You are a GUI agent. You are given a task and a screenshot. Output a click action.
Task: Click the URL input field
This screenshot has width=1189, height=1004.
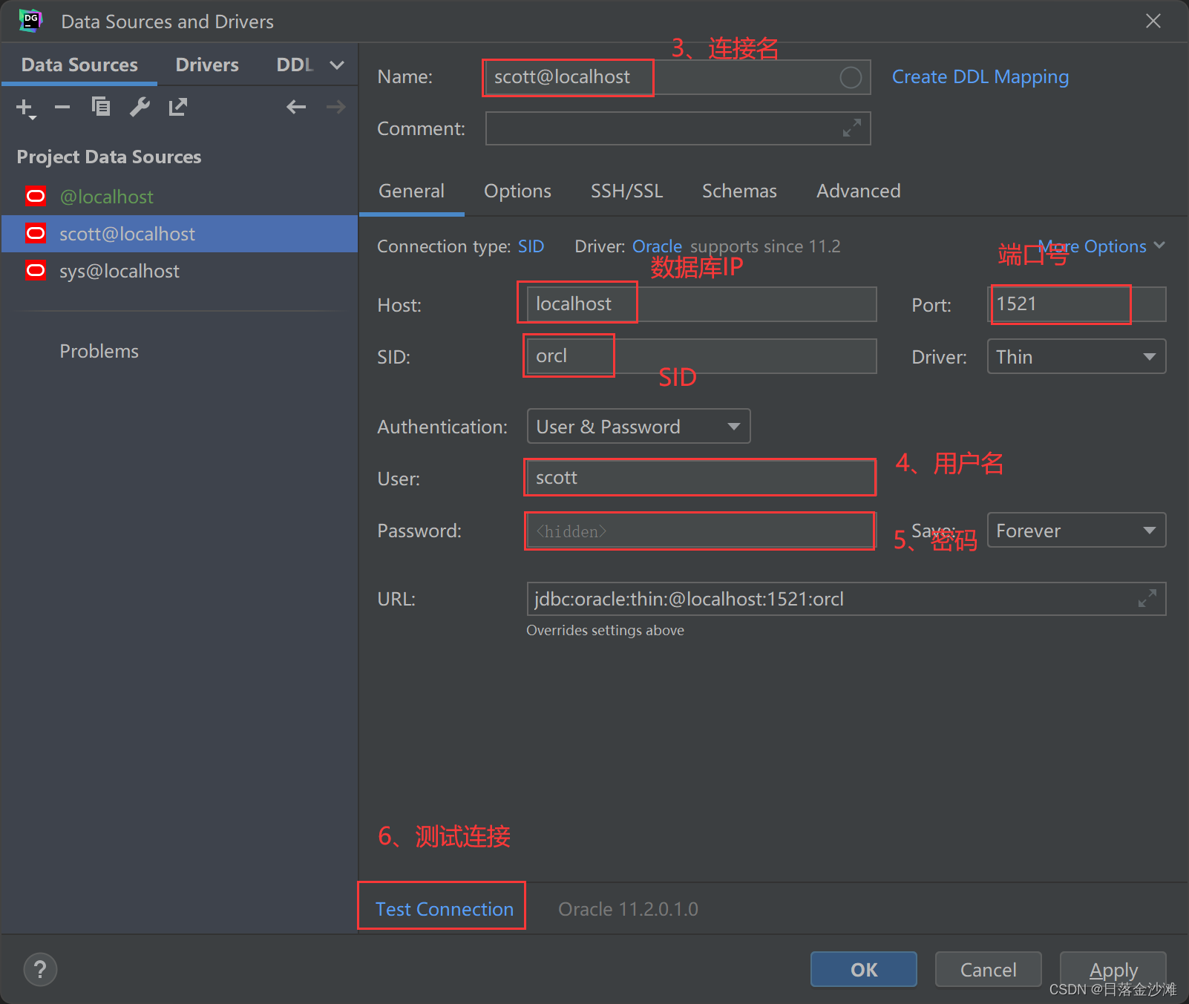click(846, 599)
